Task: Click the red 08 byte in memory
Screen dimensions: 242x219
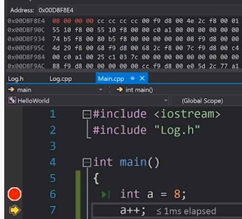Action: point(56,21)
